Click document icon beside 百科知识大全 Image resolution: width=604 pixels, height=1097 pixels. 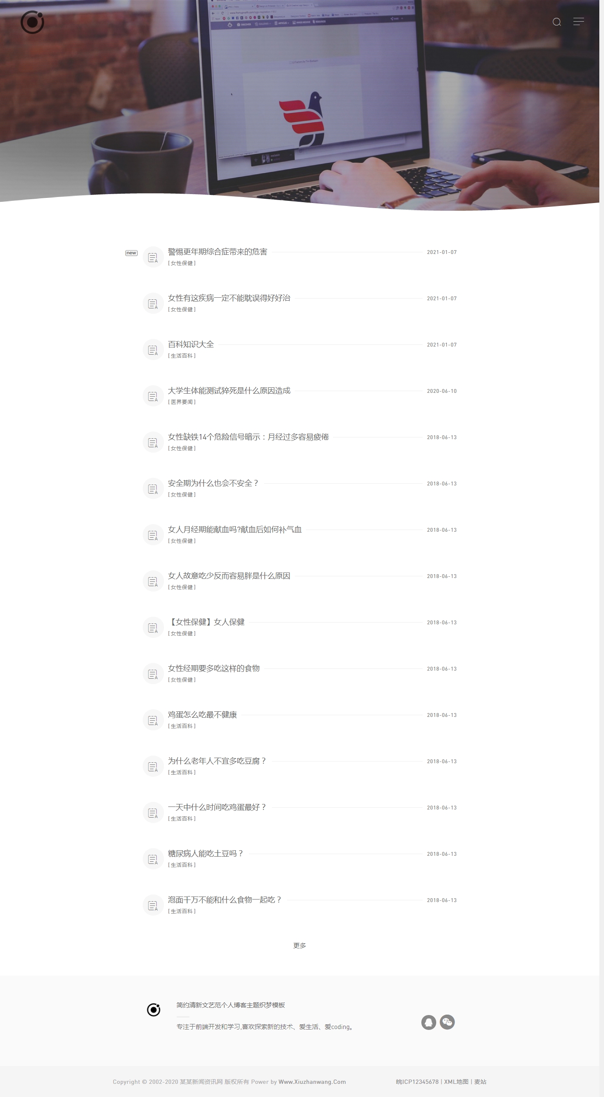153,350
